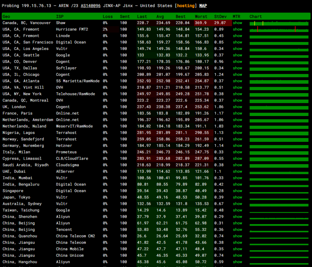The height and width of the screenshot is (267, 312).
Task: Open the chart for the Hurricane FMT2 row
Action: coord(279,30)
